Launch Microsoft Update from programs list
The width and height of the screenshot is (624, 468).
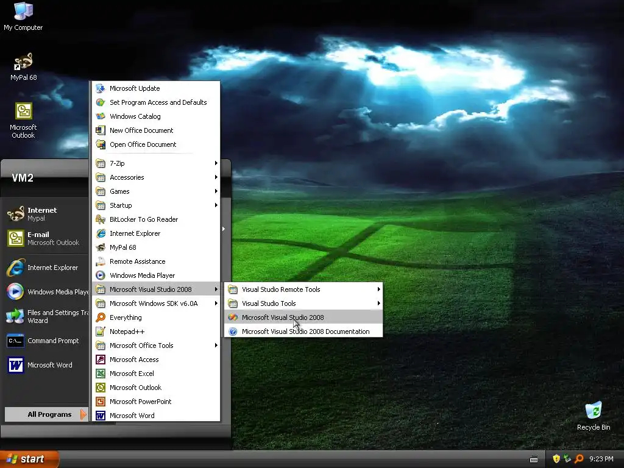click(156, 88)
